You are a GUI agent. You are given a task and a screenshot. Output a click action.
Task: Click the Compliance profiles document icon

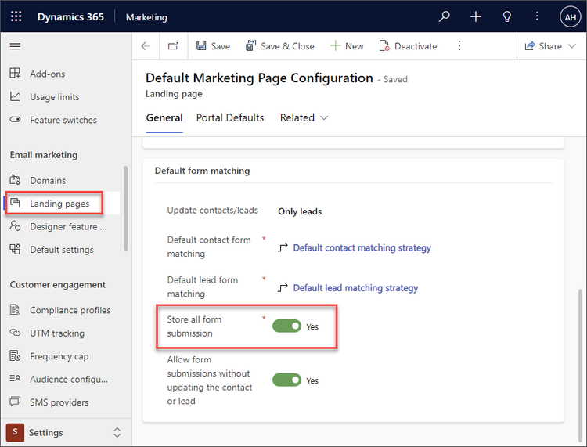[x=15, y=310]
